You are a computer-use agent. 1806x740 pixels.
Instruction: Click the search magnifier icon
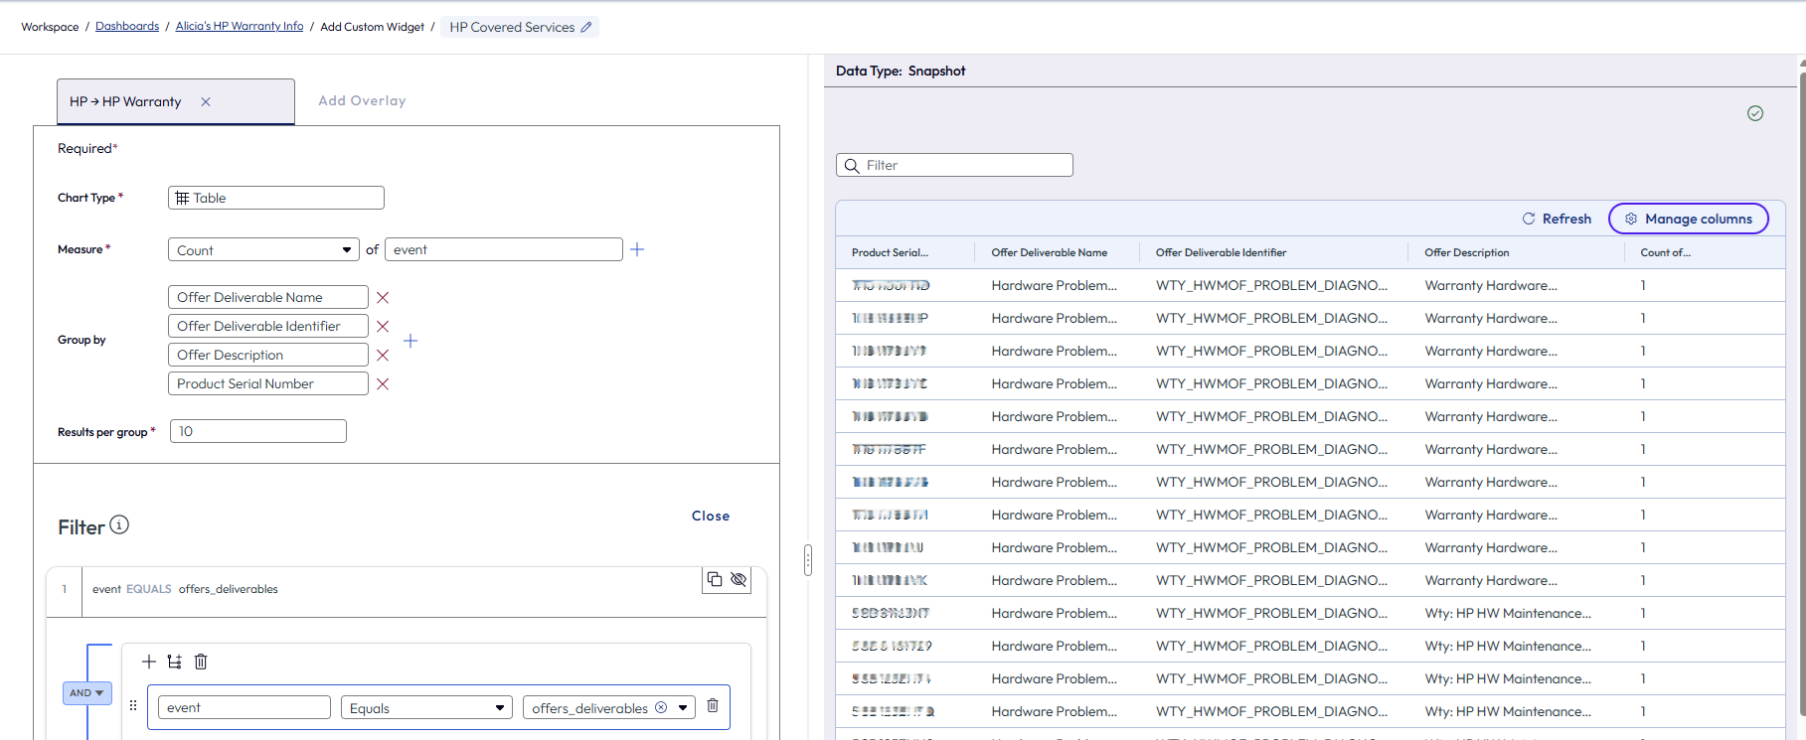tap(852, 166)
